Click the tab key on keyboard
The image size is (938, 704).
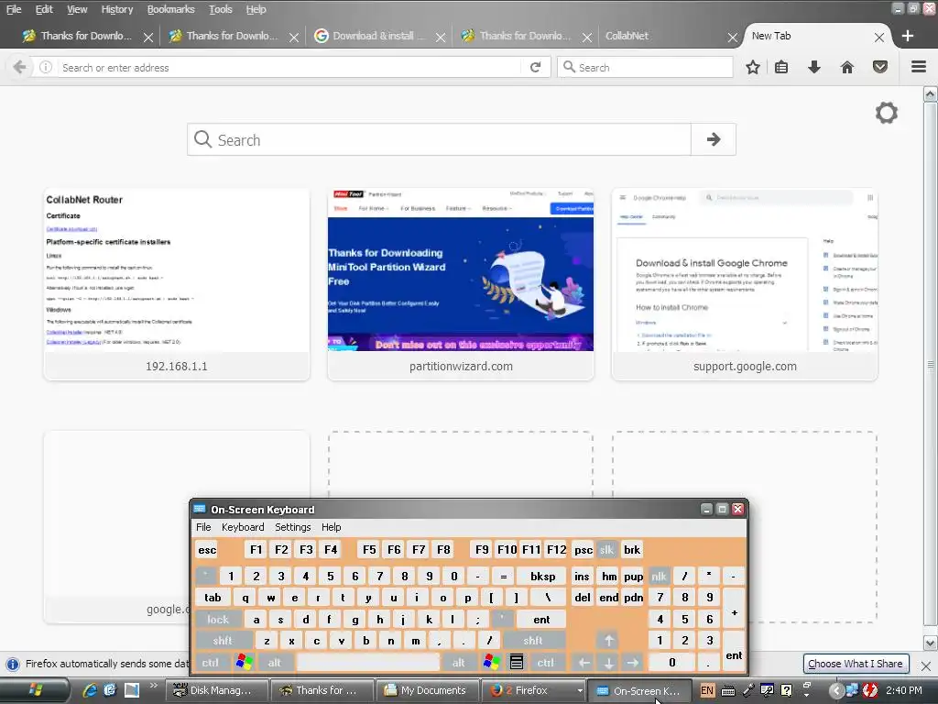pos(213,598)
